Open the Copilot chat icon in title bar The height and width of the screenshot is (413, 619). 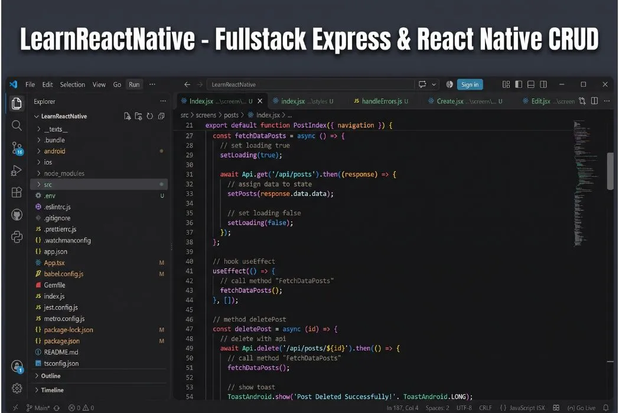422,84
